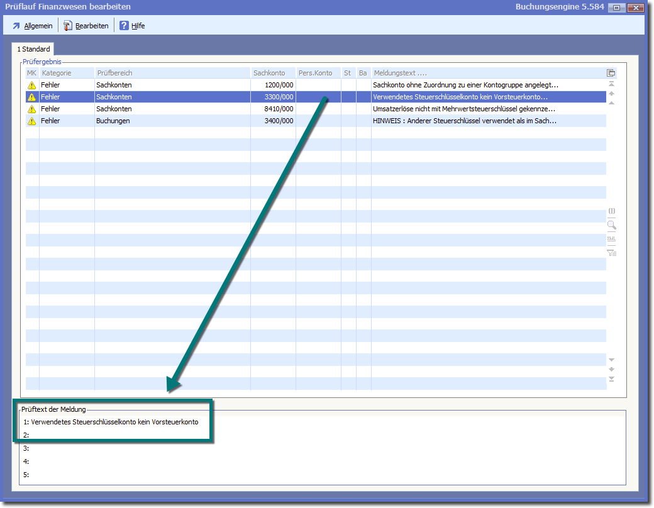Open the filter icon beside the table
The image size is (654, 508).
(611, 253)
